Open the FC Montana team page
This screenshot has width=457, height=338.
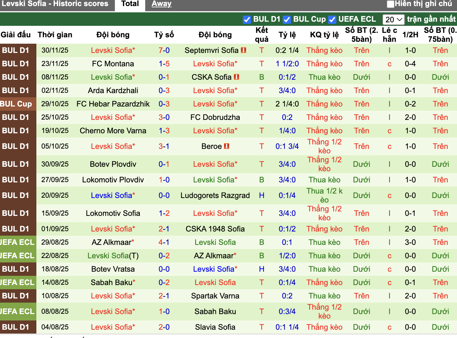113,63
